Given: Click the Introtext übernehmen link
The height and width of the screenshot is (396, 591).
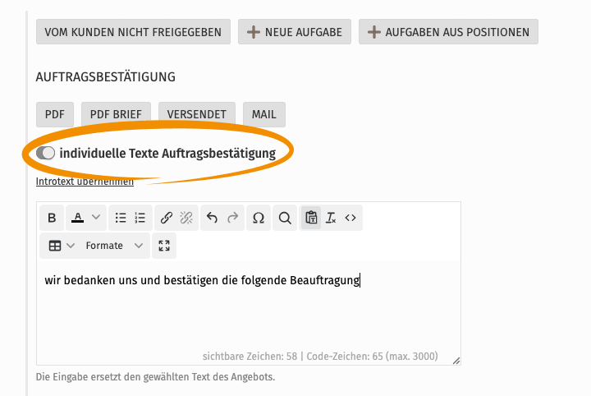Looking at the screenshot, I should pyautogui.click(x=85, y=182).
